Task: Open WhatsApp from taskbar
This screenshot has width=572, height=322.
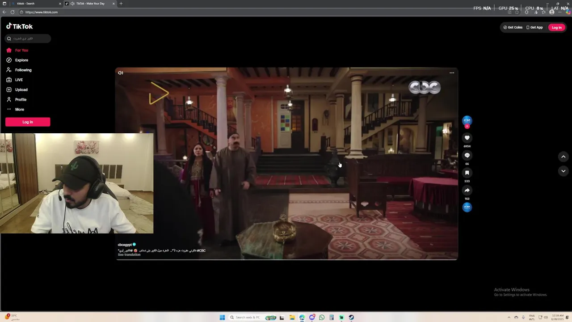Action: (x=322, y=318)
